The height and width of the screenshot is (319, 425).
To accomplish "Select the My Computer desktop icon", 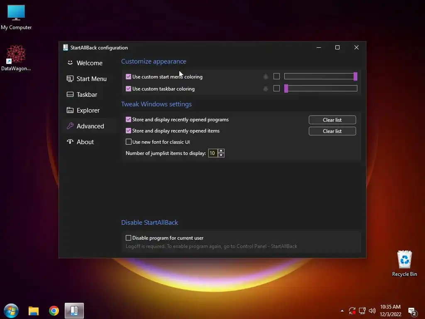I will coord(16,17).
